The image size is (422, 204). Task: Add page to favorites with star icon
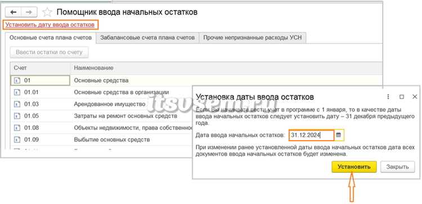tap(47, 12)
